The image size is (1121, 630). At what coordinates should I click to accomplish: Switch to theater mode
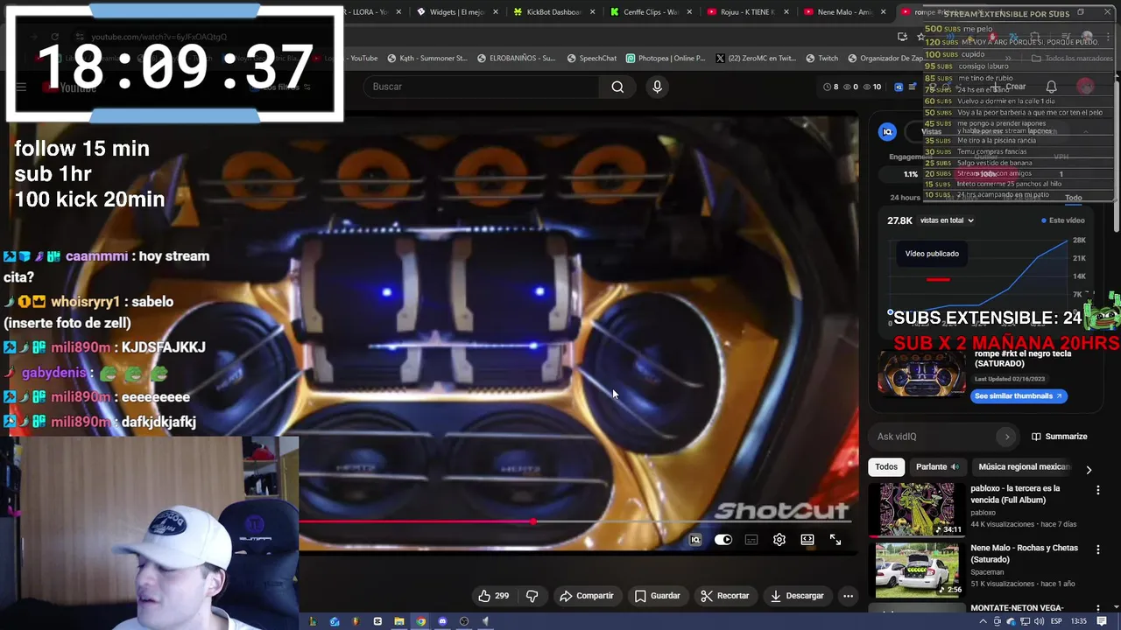tap(807, 540)
